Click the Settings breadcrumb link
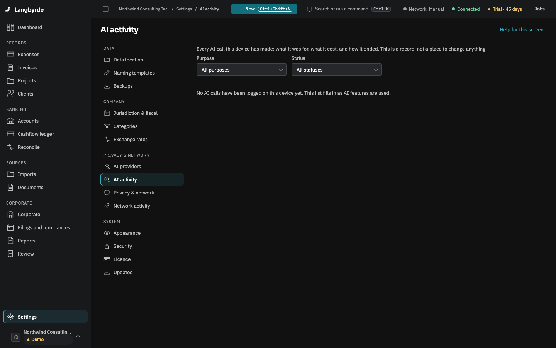556x348 pixels. coord(184,9)
